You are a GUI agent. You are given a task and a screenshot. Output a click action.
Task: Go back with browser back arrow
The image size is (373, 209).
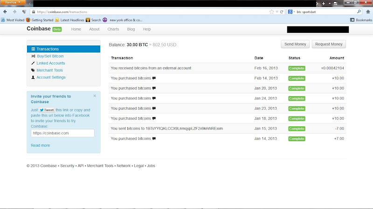click(5, 12)
